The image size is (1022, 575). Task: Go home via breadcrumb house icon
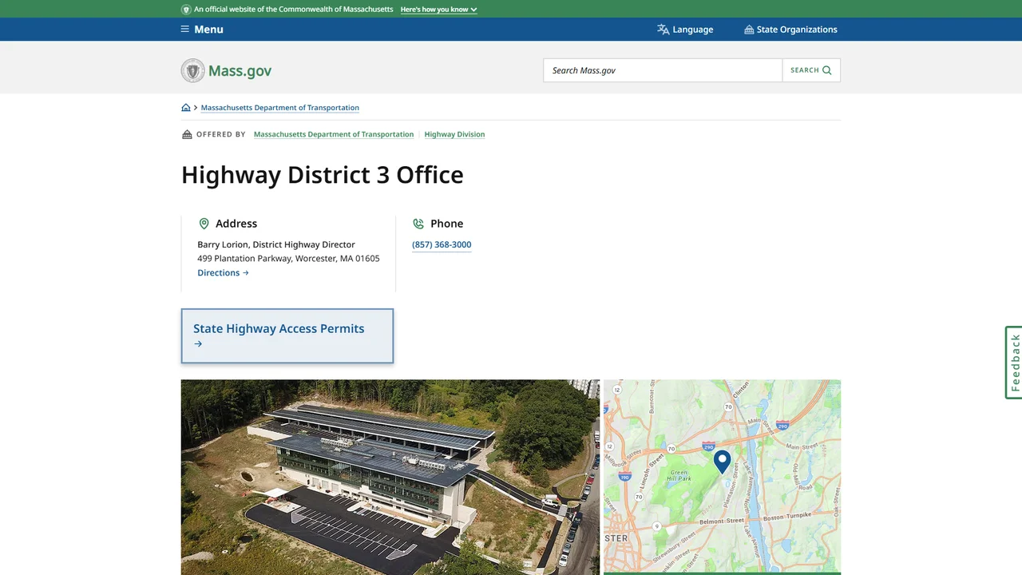click(186, 108)
